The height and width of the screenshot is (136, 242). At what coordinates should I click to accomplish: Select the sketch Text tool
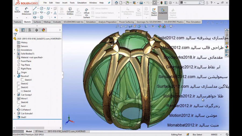(55, 13)
